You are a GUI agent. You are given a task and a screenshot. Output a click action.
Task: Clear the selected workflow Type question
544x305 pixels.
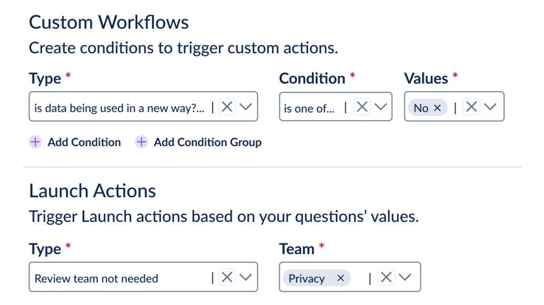click(x=227, y=106)
